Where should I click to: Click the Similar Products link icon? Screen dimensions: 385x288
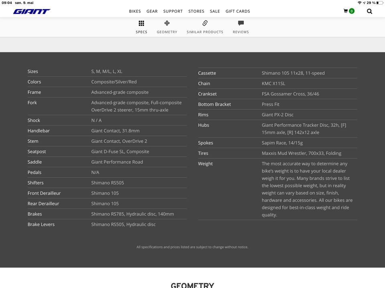tap(205, 23)
